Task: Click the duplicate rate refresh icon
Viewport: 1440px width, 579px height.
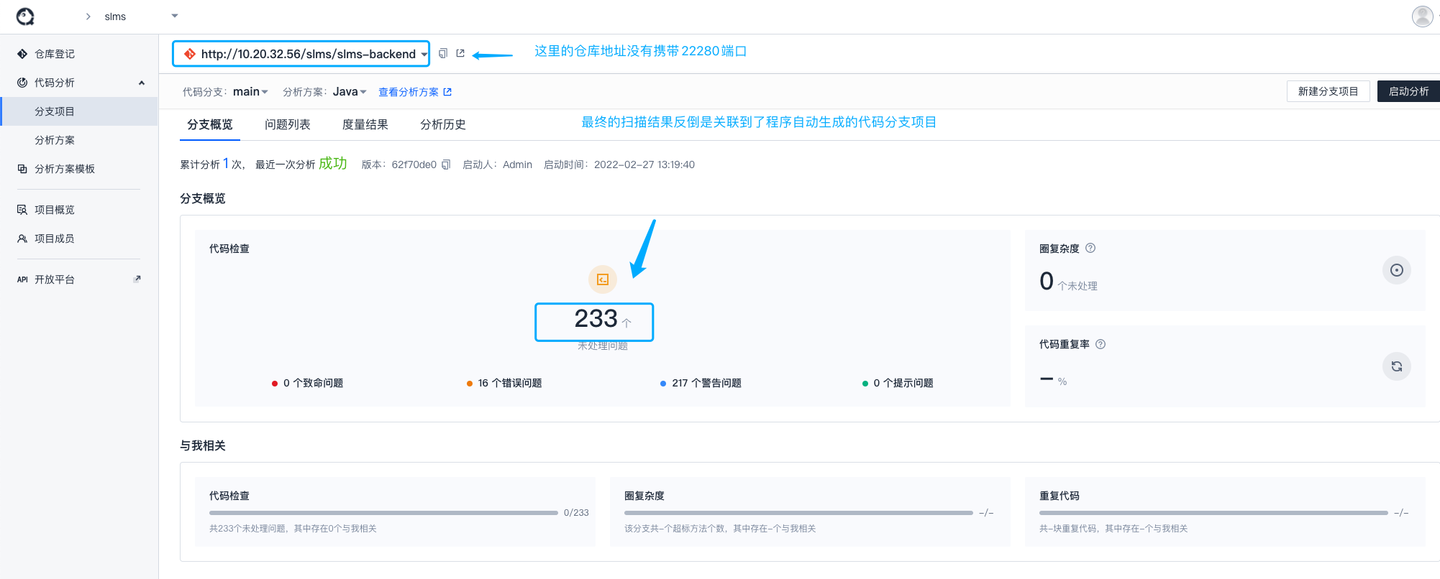Action: [1396, 366]
